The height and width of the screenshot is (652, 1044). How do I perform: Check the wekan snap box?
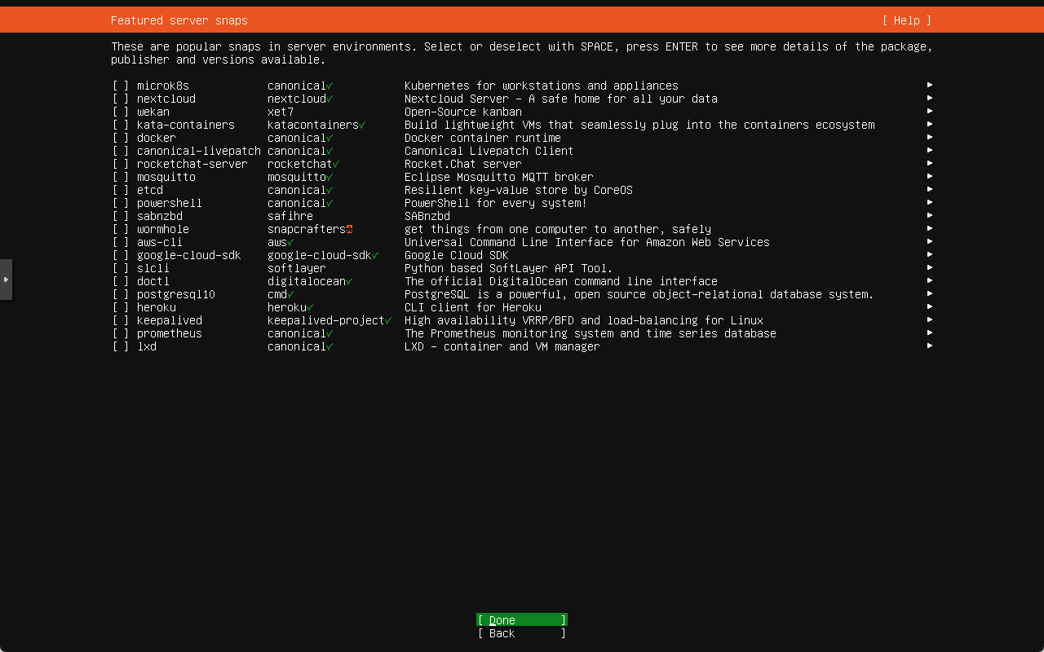pos(121,112)
